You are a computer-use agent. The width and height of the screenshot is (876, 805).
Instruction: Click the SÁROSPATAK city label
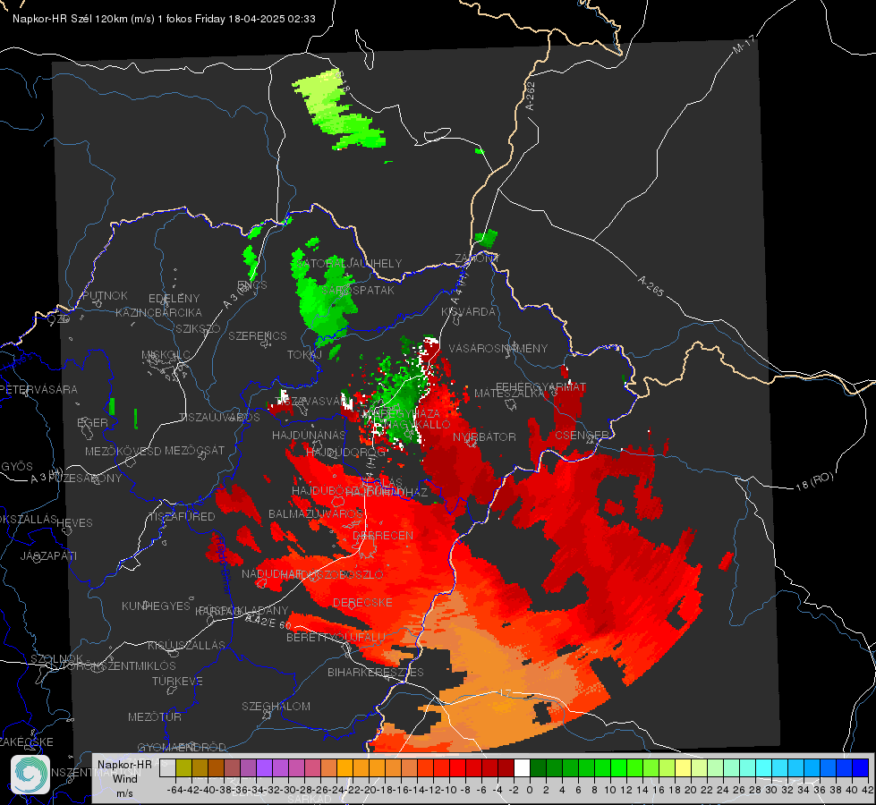tap(358, 291)
